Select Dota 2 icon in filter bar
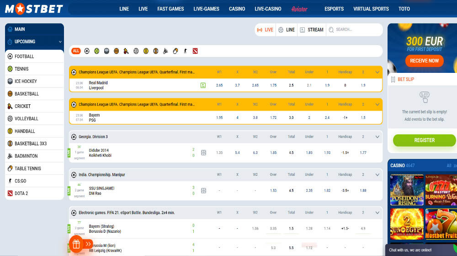 pyautogui.click(x=195, y=51)
